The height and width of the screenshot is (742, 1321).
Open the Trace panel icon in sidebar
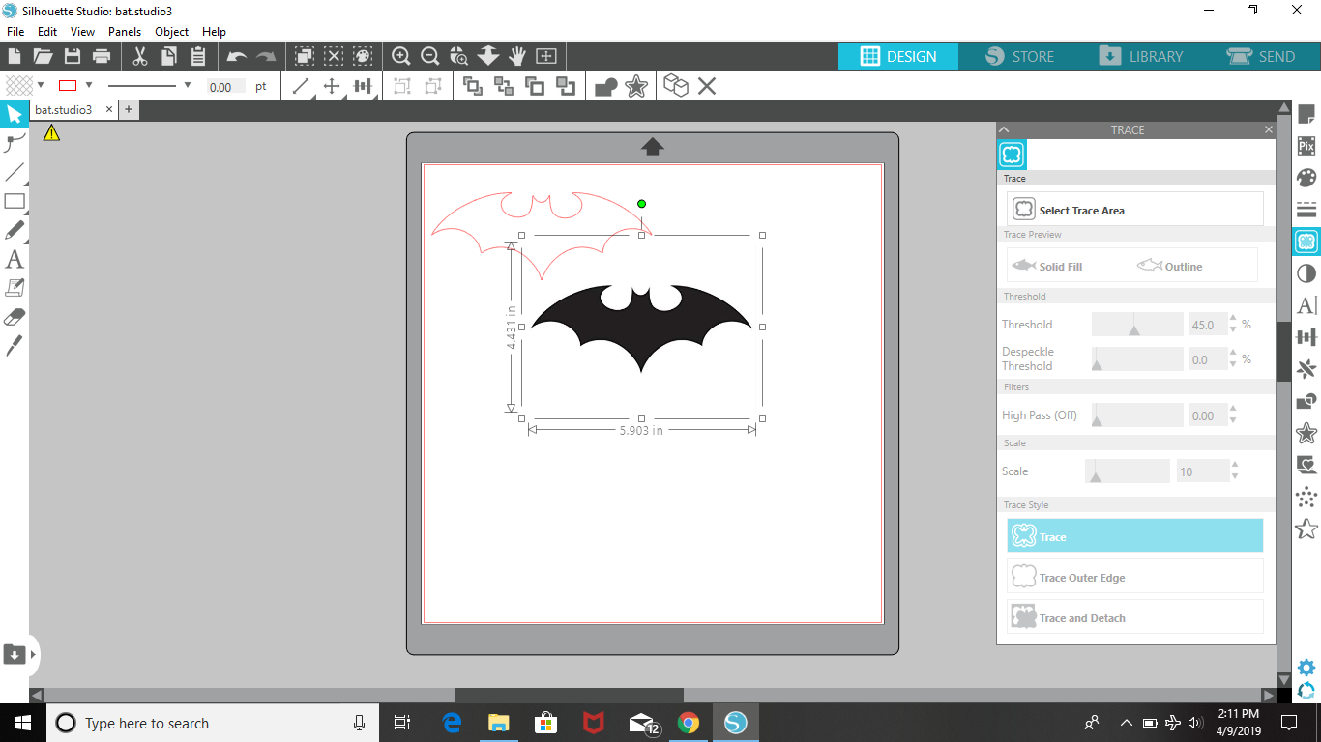[x=1306, y=242]
